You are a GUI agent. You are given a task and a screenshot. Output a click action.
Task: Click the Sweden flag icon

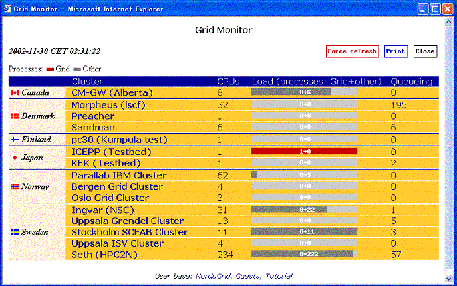click(x=15, y=232)
